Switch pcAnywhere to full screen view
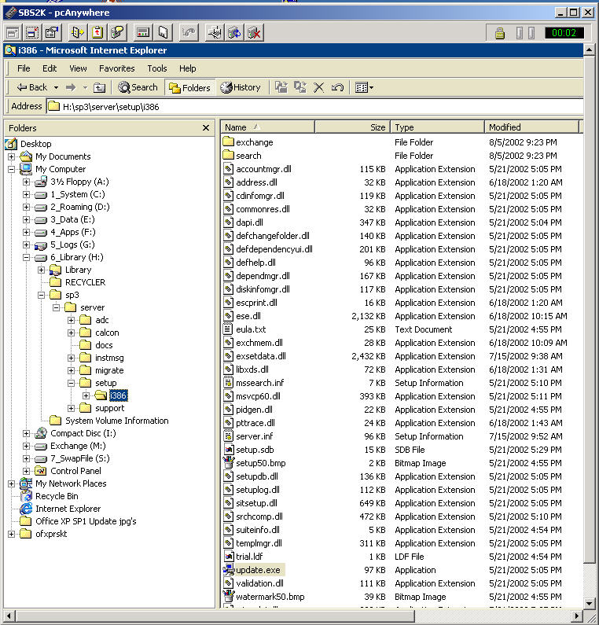Viewport: 599px width, 625px height. pyautogui.click(x=13, y=33)
